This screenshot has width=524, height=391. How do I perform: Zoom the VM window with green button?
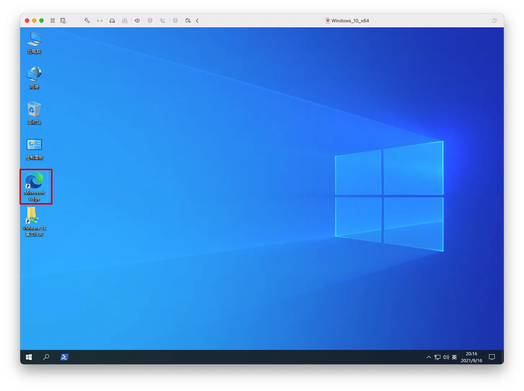coord(41,21)
